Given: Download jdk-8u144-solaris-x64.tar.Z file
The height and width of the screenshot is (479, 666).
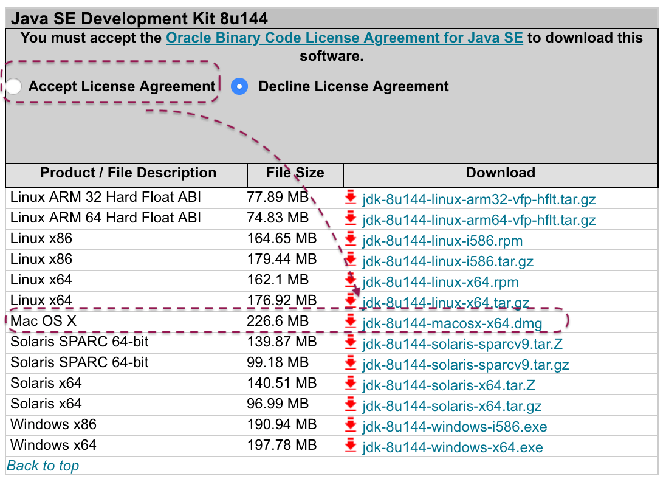Looking at the screenshot, I should (449, 385).
